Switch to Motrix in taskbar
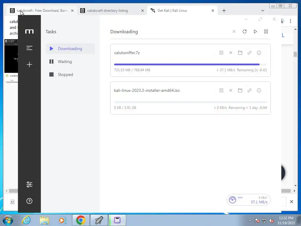The image size is (301, 226). [117, 220]
